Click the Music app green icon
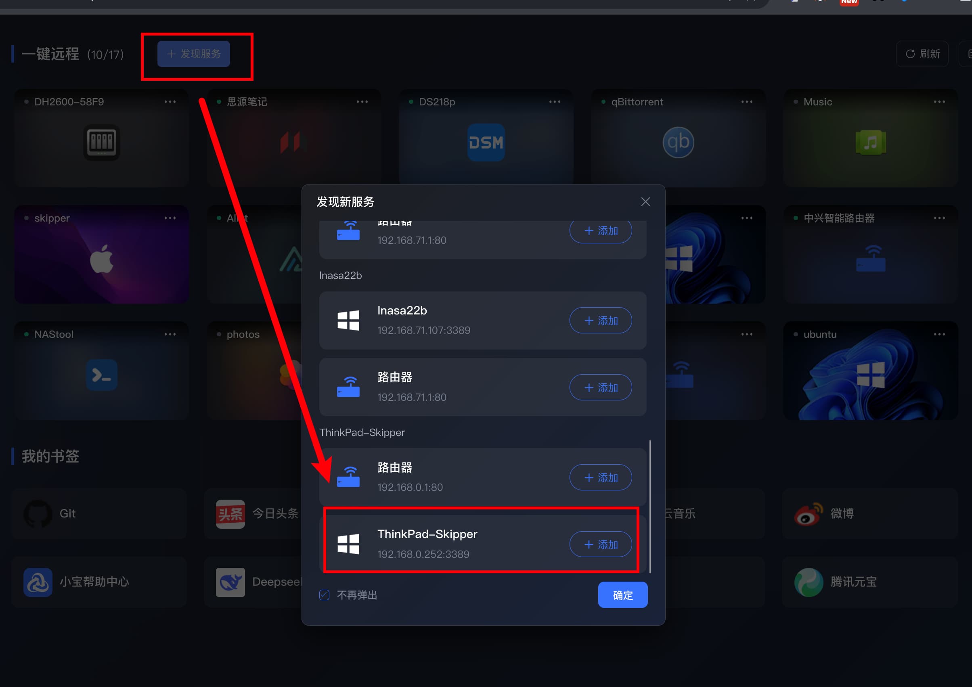This screenshot has width=972, height=687. tap(870, 142)
